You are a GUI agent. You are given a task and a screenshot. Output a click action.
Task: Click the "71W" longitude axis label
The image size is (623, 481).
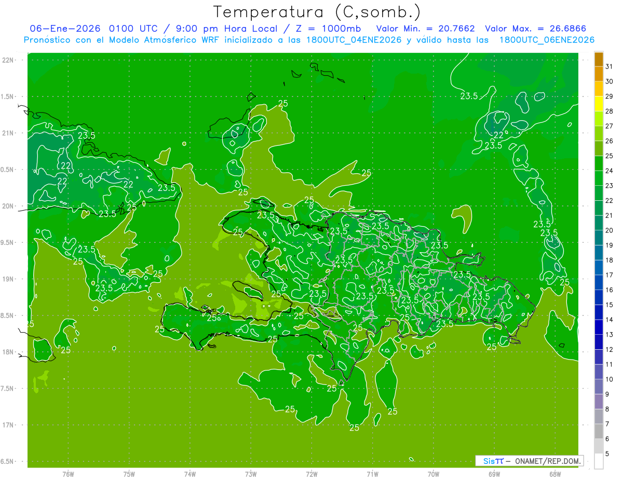[372, 474]
